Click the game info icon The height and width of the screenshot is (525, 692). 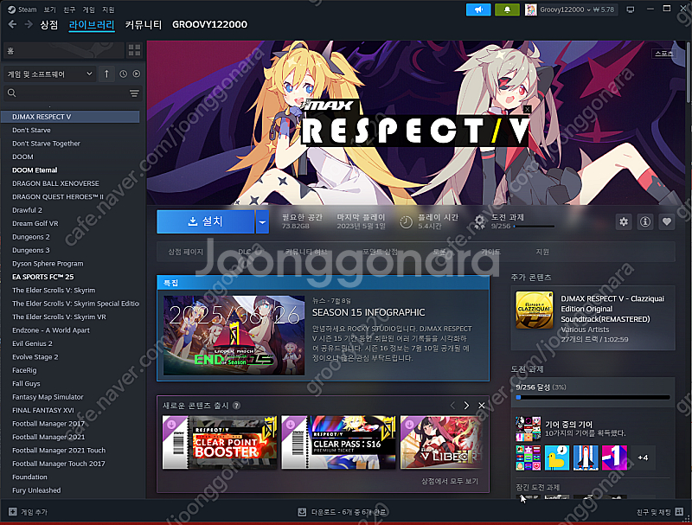click(644, 222)
